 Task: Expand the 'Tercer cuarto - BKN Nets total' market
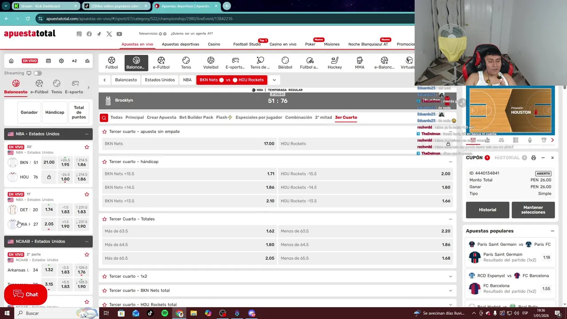click(450, 291)
